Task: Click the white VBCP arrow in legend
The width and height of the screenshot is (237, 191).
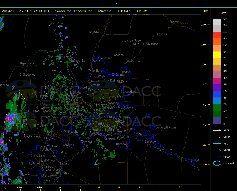Action: click(217, 130)
